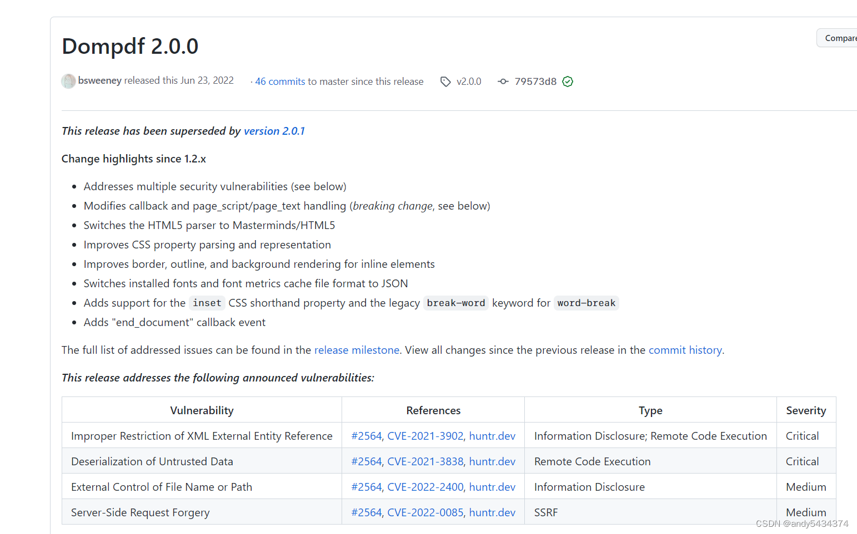857x534 pixels.
Task: Click the 'break-word' code keyword
Action: [x=456, y=303]
